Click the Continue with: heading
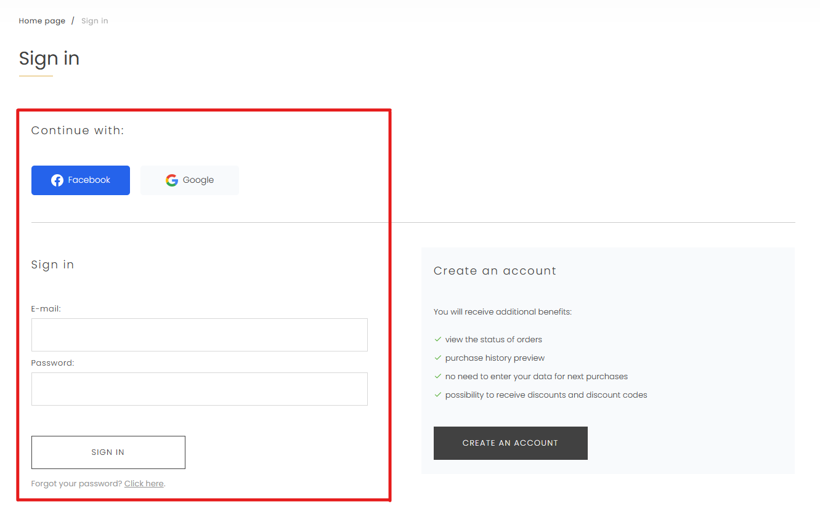Viewport: 820px width, 522px height. pyautogui.click(x=78, y=130)
